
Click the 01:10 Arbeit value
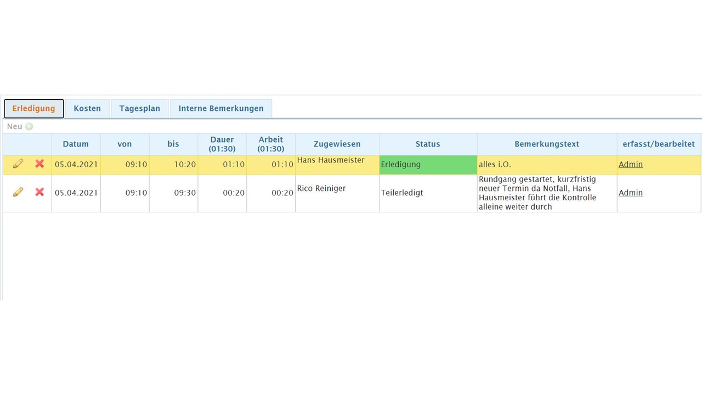click(x=282, y=164)
